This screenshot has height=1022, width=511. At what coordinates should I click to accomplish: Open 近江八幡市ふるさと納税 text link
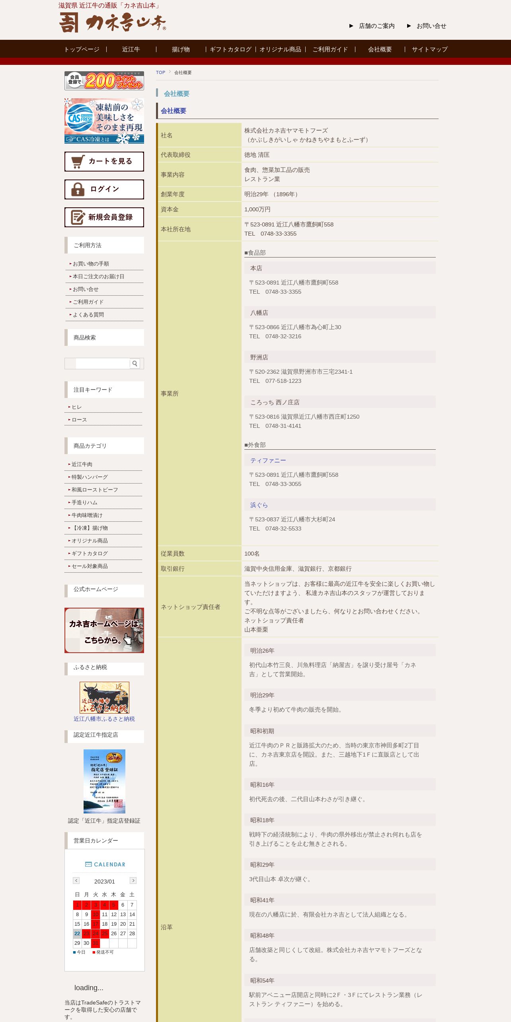(104, 719)
